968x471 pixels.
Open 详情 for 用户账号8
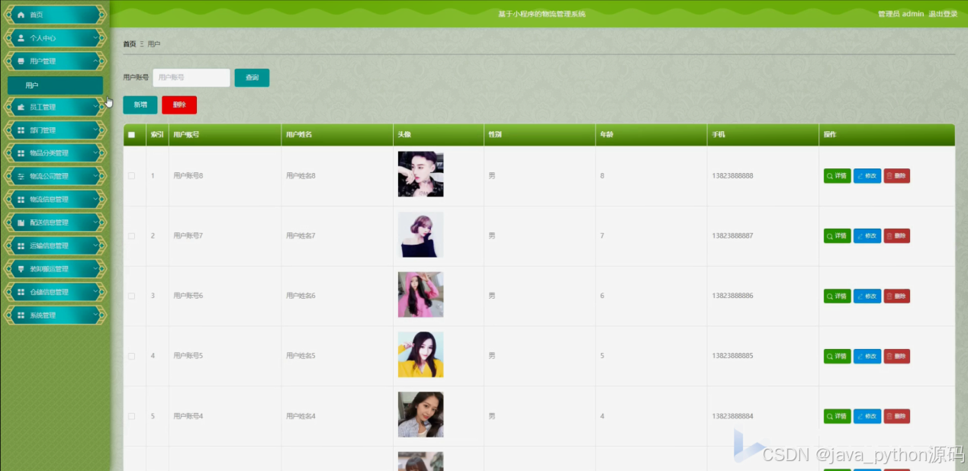coord(837,176)
